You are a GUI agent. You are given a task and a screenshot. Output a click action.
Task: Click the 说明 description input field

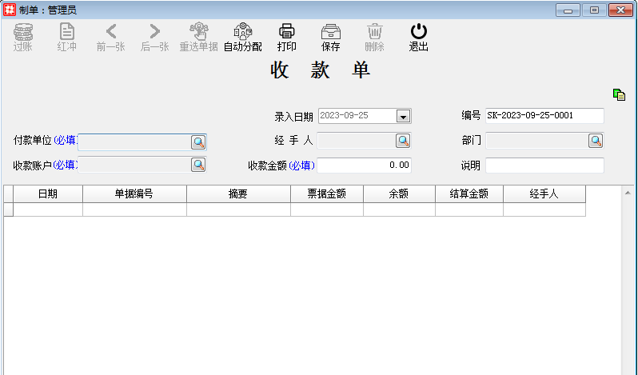tap(544, 166)
